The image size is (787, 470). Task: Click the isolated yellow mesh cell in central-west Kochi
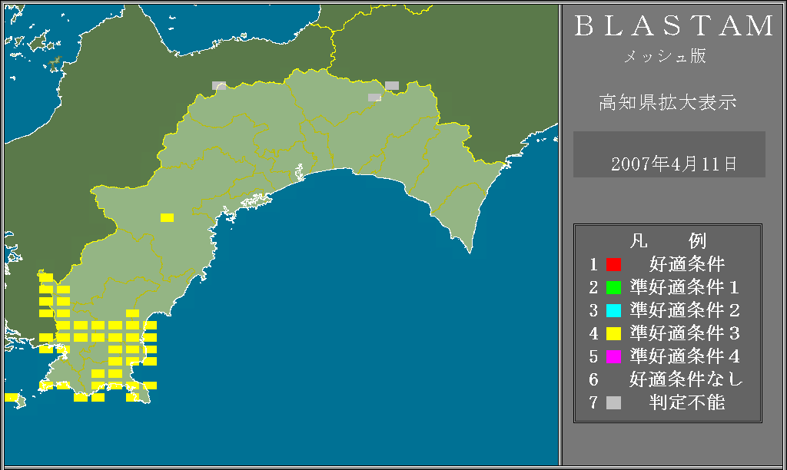(167, 217)
